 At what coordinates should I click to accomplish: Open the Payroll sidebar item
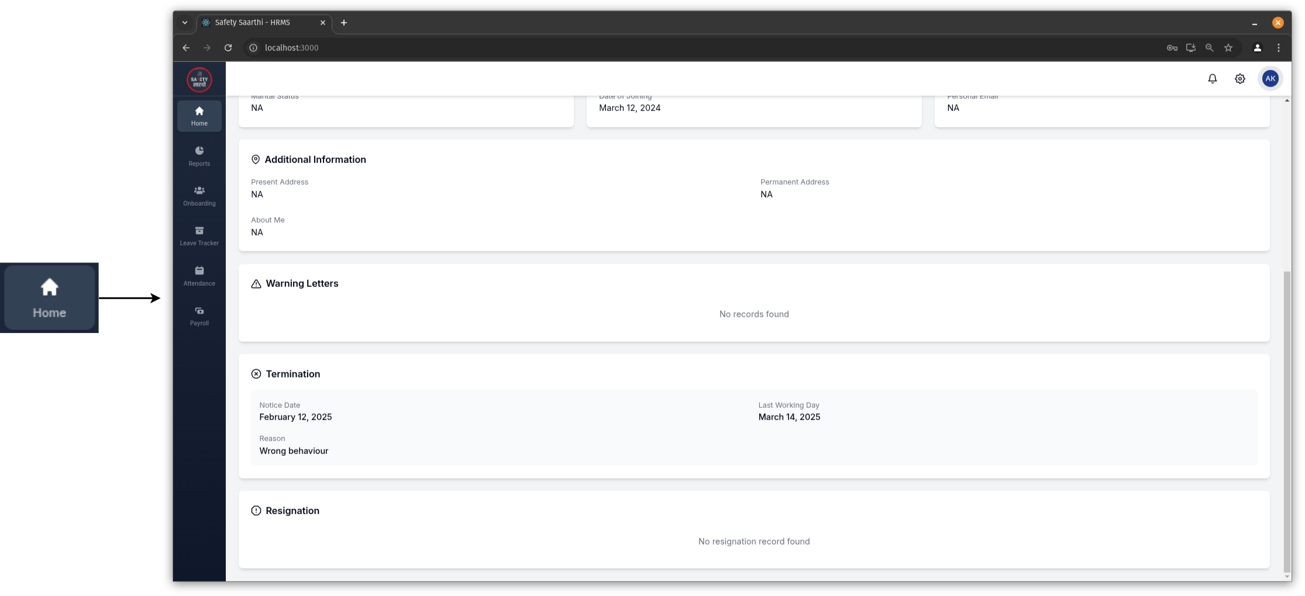(x=199, y=316)
